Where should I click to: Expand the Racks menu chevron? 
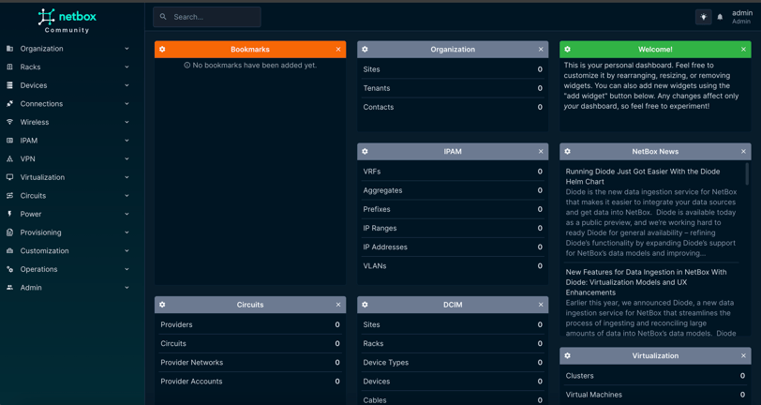point(127,67)
